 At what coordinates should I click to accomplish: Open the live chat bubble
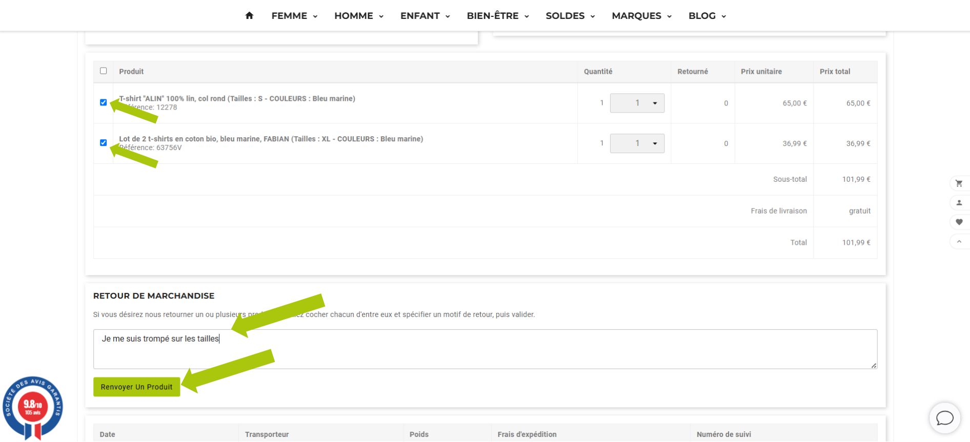click(944, 418)
